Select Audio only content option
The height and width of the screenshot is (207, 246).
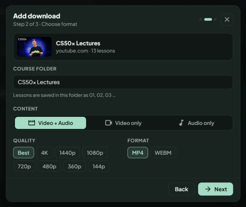pos(196,123)
